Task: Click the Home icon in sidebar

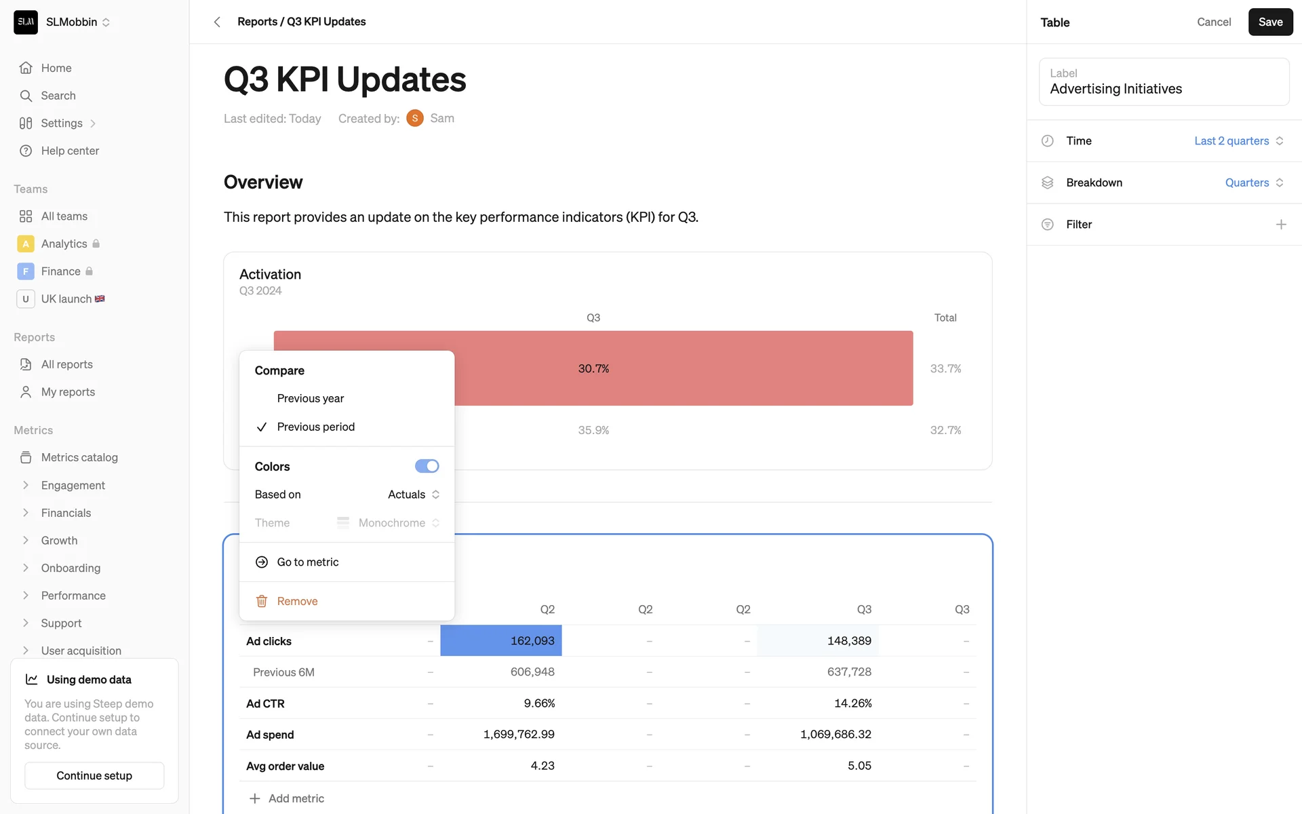Action: pyautogui.click(x=26, y=68)
